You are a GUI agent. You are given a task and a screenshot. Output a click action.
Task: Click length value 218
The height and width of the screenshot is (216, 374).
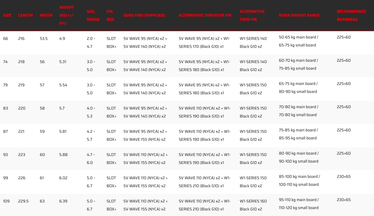(x=21, y=61)
